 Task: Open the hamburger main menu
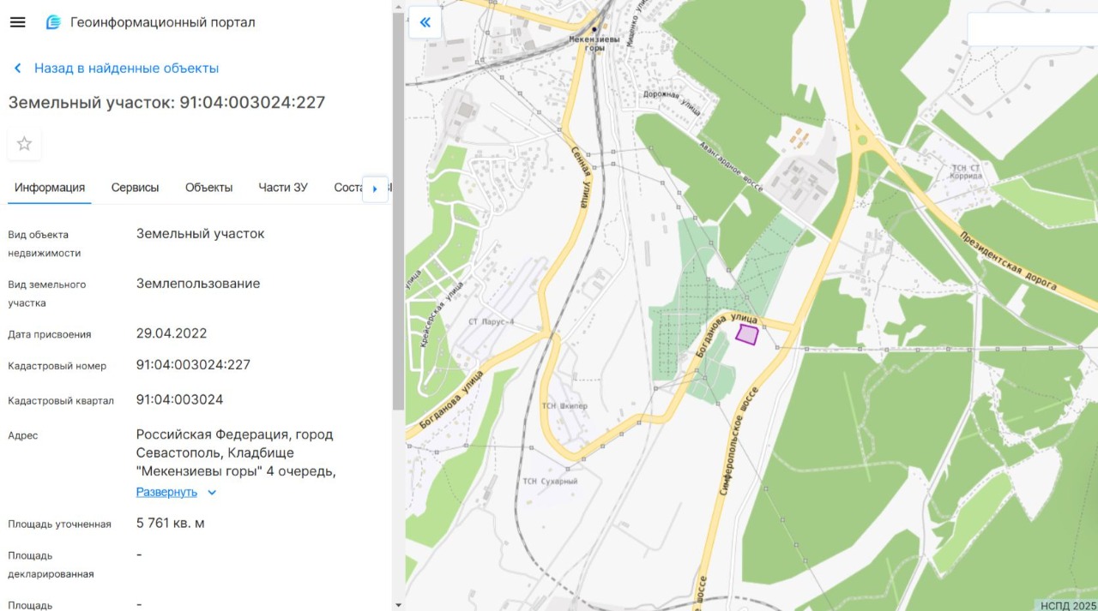[17, 22]
